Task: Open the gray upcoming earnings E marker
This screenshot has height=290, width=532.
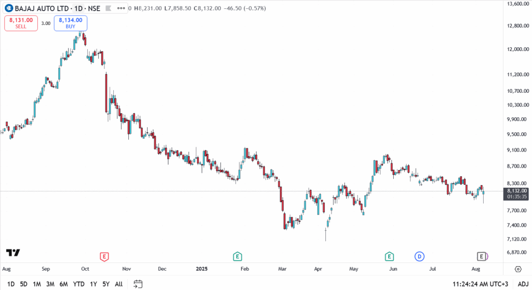Action: [x=482, y=256]
